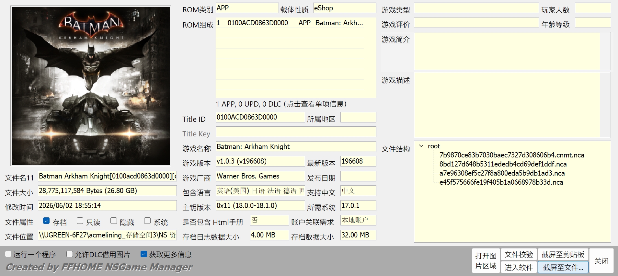Click the empty 所属地区 field

(358, 117)
